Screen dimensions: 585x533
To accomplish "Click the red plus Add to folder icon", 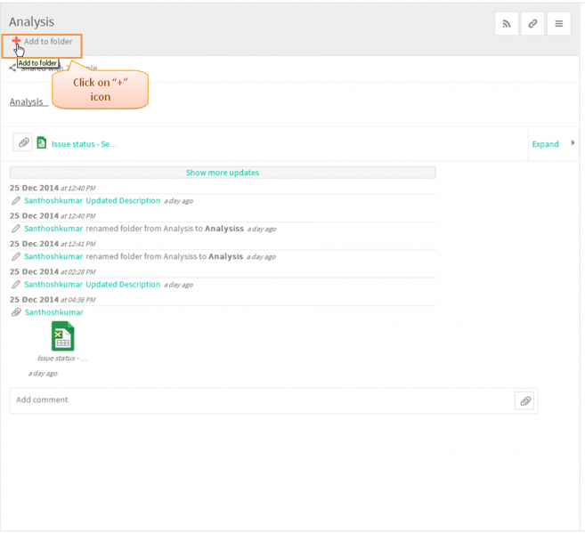I will click(16, 41).
